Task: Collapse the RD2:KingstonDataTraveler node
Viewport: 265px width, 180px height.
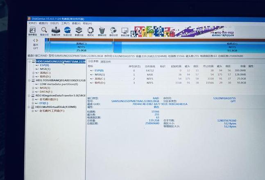Action: [x=29, y=96]
